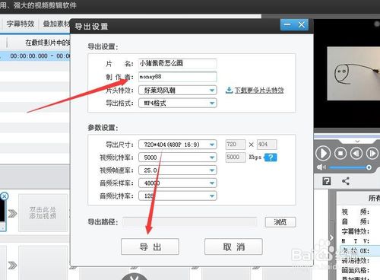Open the 导出尺寸 720*404 dropdown
This screenshot has height=280, width=380.
click(177, 145)
